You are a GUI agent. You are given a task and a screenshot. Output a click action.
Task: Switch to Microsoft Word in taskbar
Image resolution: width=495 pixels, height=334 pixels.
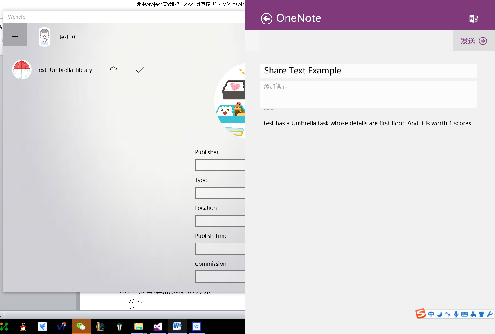pyautogui.click(x=177, y=327)
